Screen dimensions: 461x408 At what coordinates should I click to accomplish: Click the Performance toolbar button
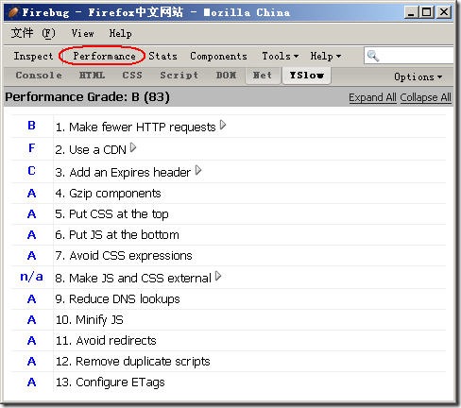pyautogui.click(x=104, y=56)
